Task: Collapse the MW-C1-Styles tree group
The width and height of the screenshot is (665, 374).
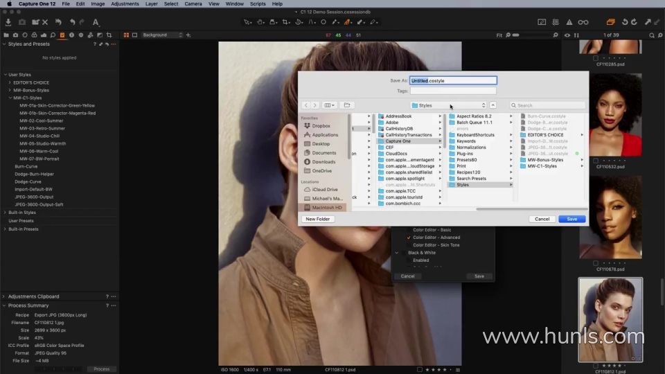Action: click(10, 98)
